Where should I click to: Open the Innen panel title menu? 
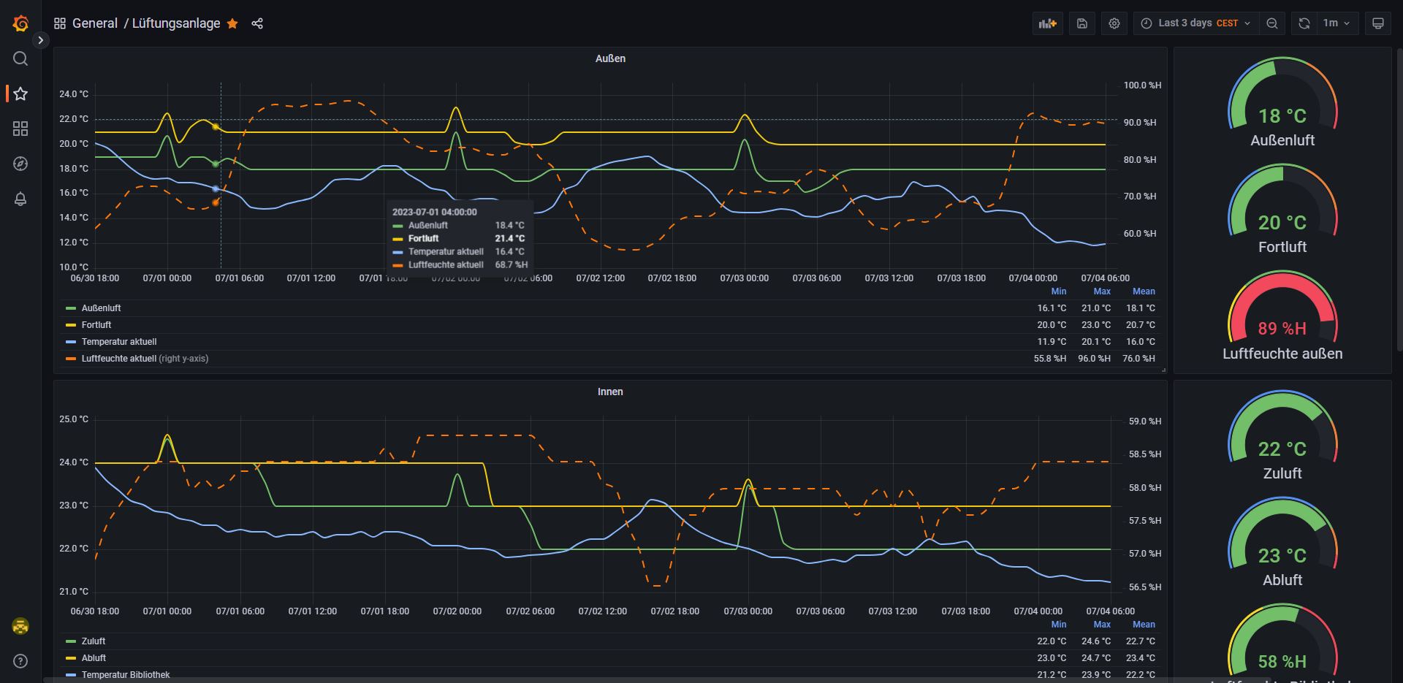pyautogui.click(x=610, y=392)
